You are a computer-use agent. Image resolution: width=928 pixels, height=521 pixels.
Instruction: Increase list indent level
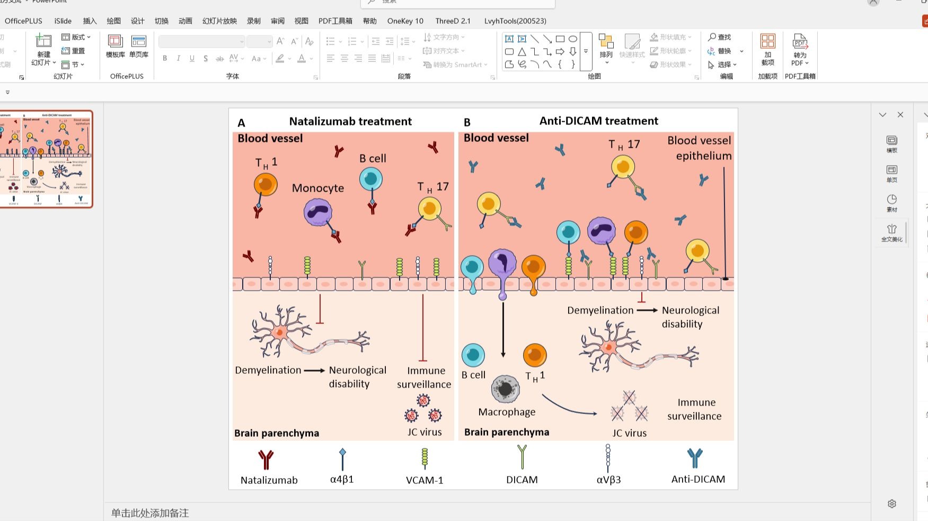click(x=390, y=41)
